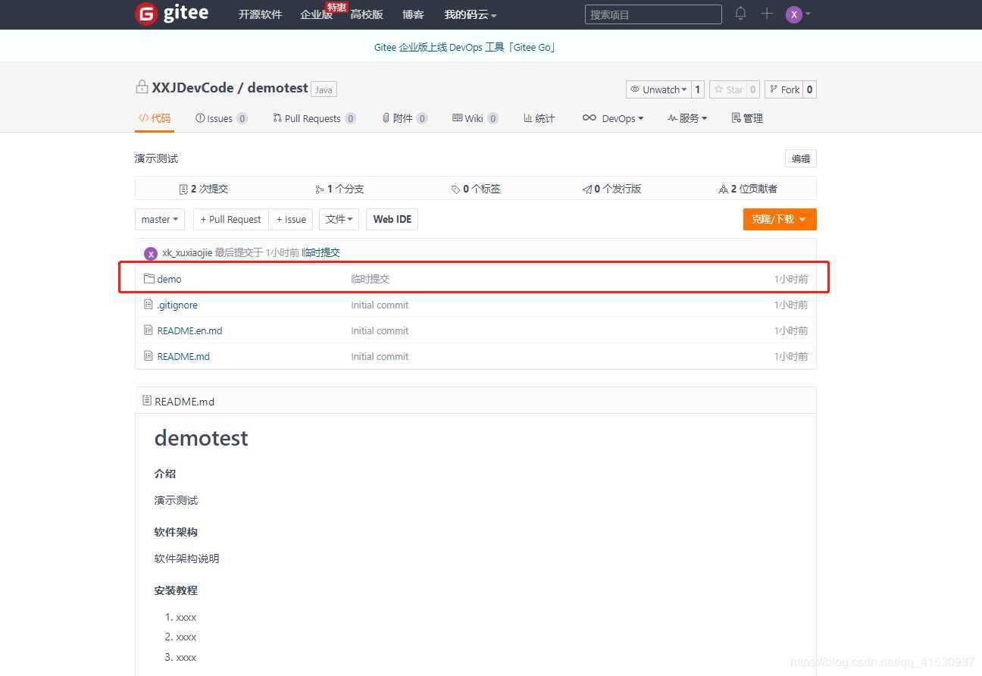The image size is (982, 676).
Task: Click the Gitee logo
Action: click(x=172, y=14)
